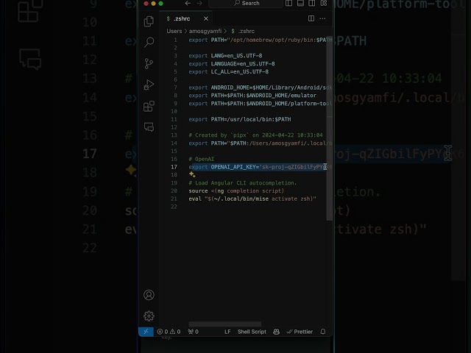
Task: Open the editor More Actions menu
Action: tap(322, 18)
